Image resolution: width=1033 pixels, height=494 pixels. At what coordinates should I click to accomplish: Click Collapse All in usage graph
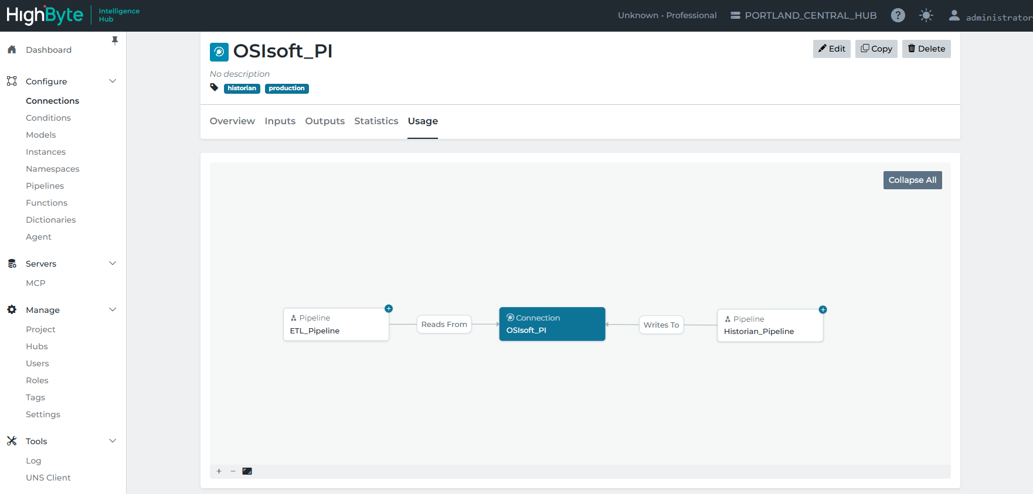pyautogui.click(x=913, y=180)
